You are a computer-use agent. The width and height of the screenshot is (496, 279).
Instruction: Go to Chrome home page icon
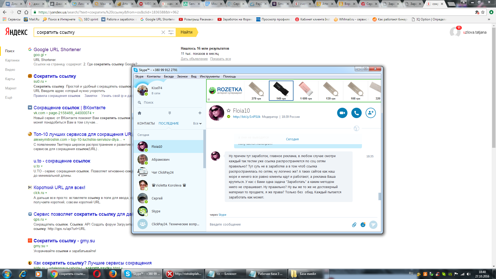point(26,12)
